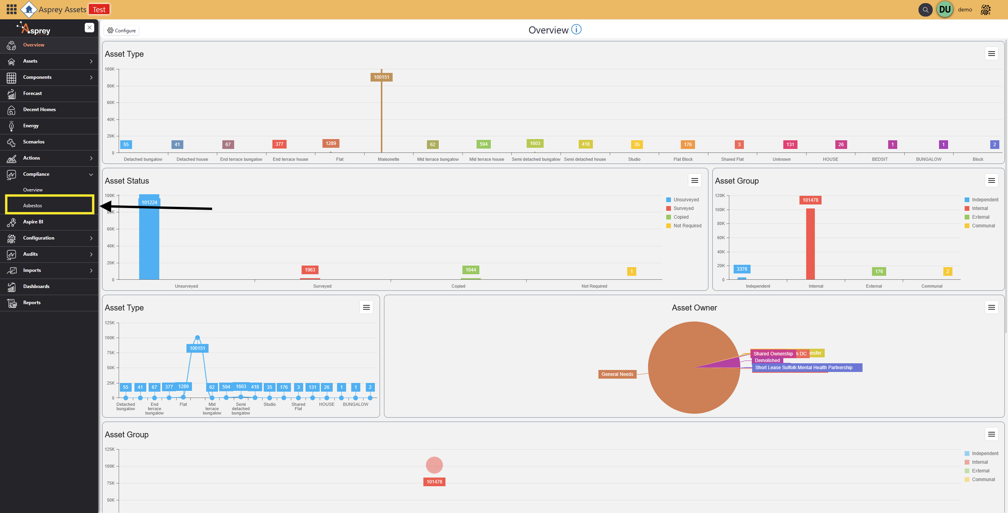Click the Communal yellow legend swatch
The width and height of the screenshot is (1008, 513).
pos(967,226)
